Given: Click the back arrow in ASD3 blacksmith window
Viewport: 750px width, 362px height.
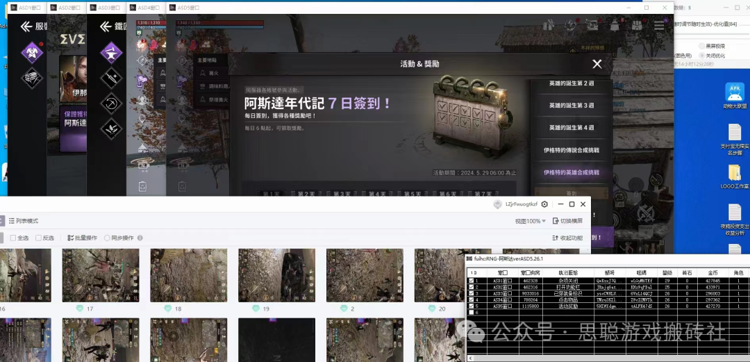Looking at the screenshot, I should [106, 26].
